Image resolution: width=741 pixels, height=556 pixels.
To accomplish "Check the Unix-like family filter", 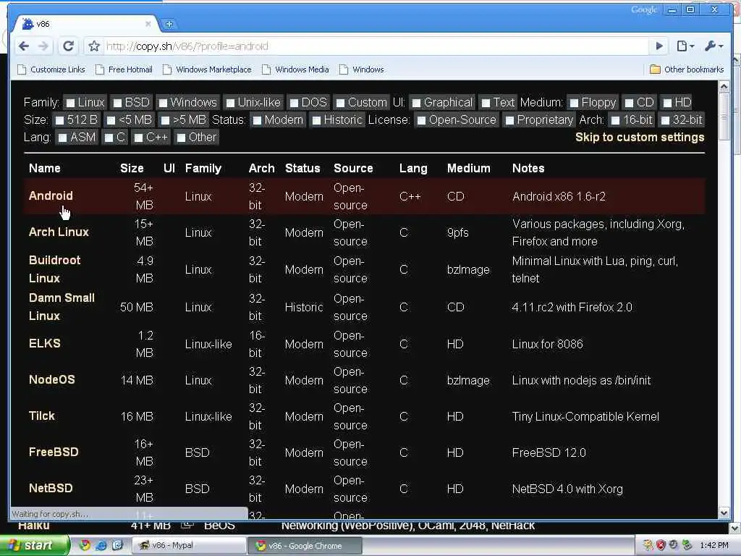I will click(230, 103).
